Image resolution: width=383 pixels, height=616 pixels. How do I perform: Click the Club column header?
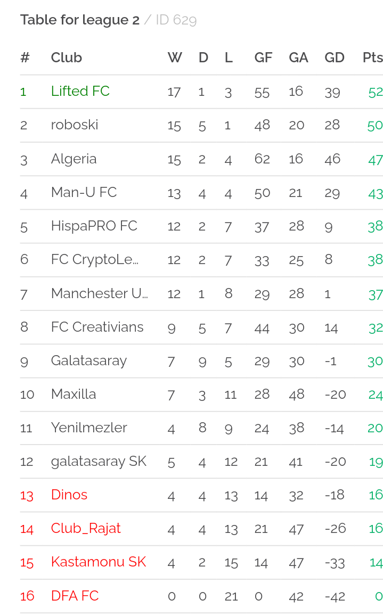(x=67, y=58)
